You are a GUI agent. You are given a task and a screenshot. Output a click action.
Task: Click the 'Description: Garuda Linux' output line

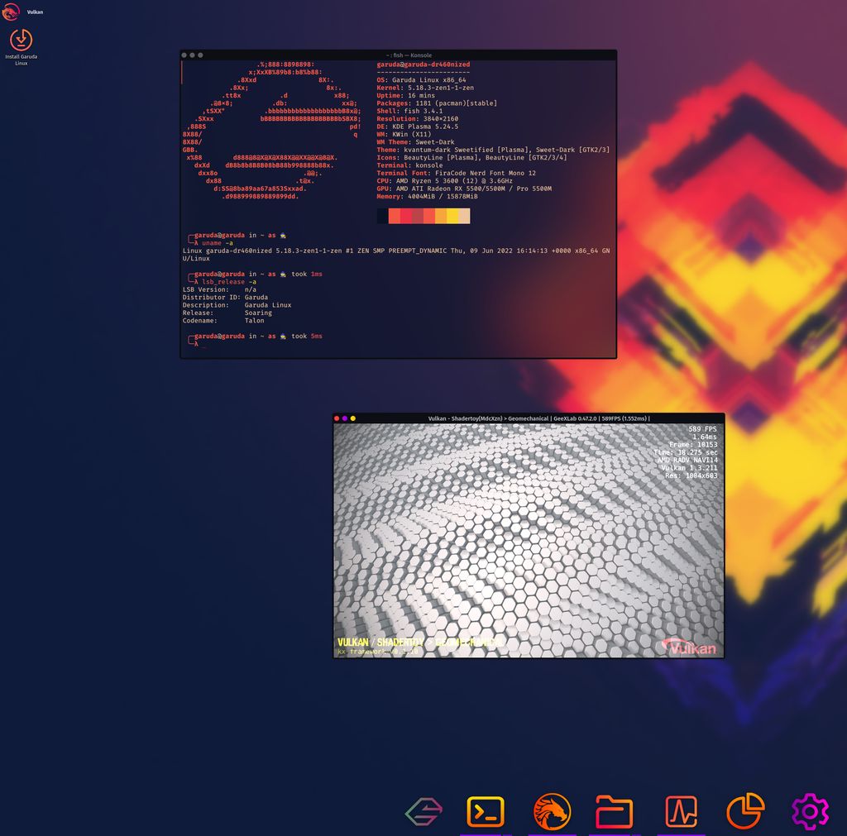pos(237,305)
